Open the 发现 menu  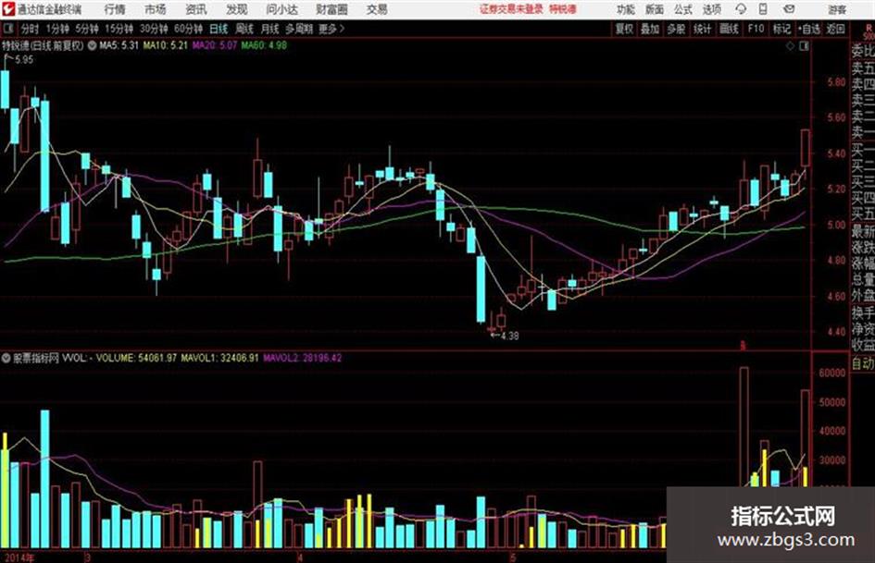(x=237, y=9)
